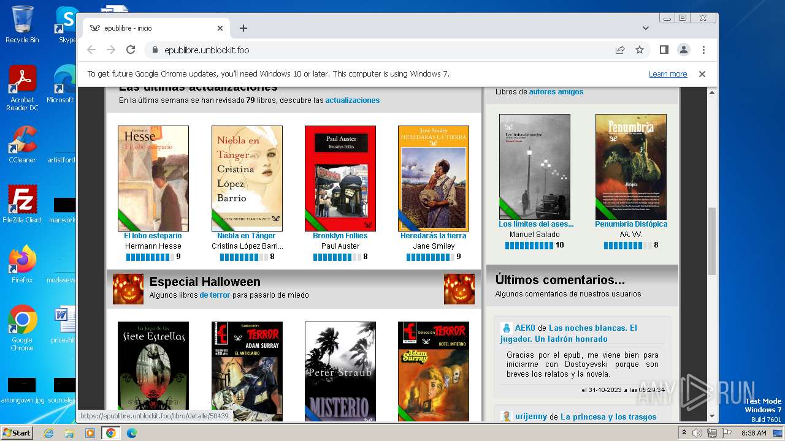Open La joya de las Siete Estrellas cover
The width and height of the screenshot is (785, 441).
pyautogui.click(x=153, y=371)
